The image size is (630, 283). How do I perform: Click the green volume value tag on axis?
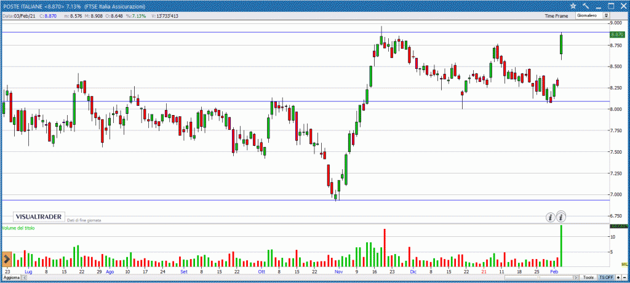[x=619, y=226]
